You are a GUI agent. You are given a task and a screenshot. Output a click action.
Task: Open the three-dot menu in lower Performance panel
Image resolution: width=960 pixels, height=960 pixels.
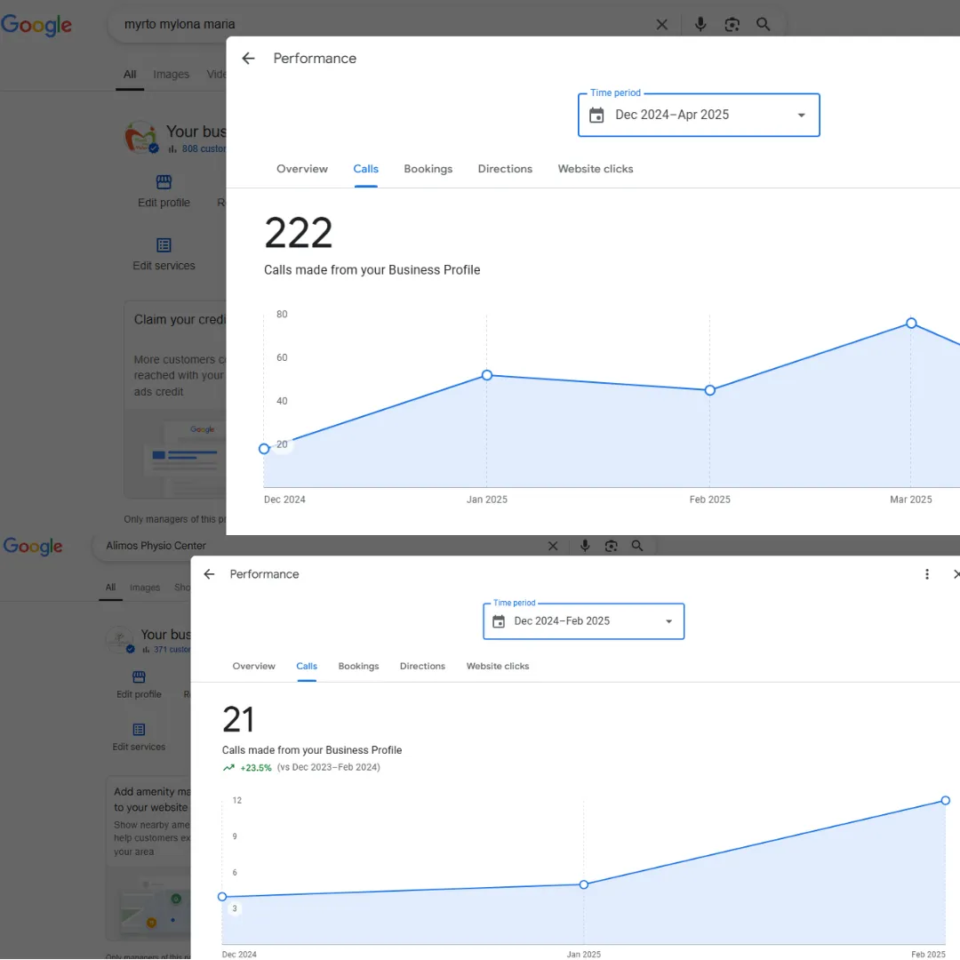coord(927,573)
